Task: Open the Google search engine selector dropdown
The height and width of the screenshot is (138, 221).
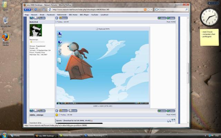Action: click(157, 10)
